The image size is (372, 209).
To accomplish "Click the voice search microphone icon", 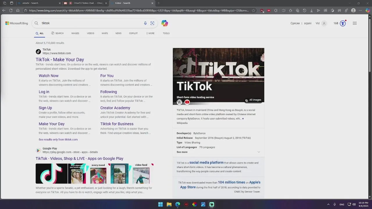I will tap(145, 23).
